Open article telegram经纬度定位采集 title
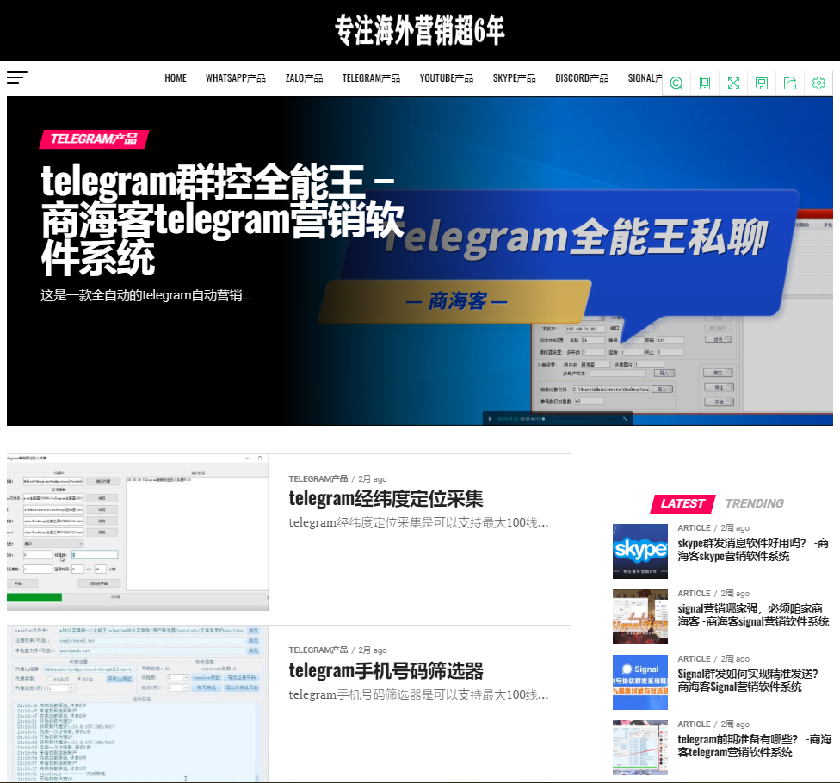The image size is (840, 783). click(386, 498)
